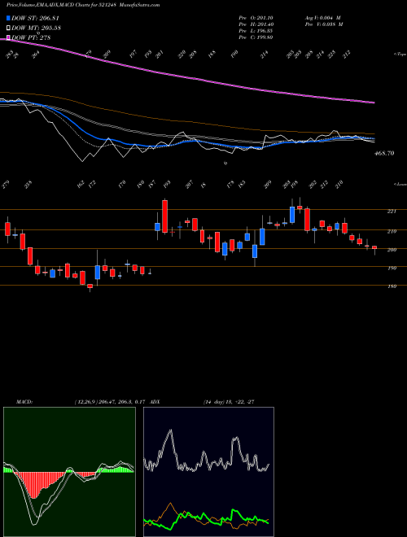Click the MunafaSutra.com site name
This screenshot has height=537, width=407.
(140, 5)
